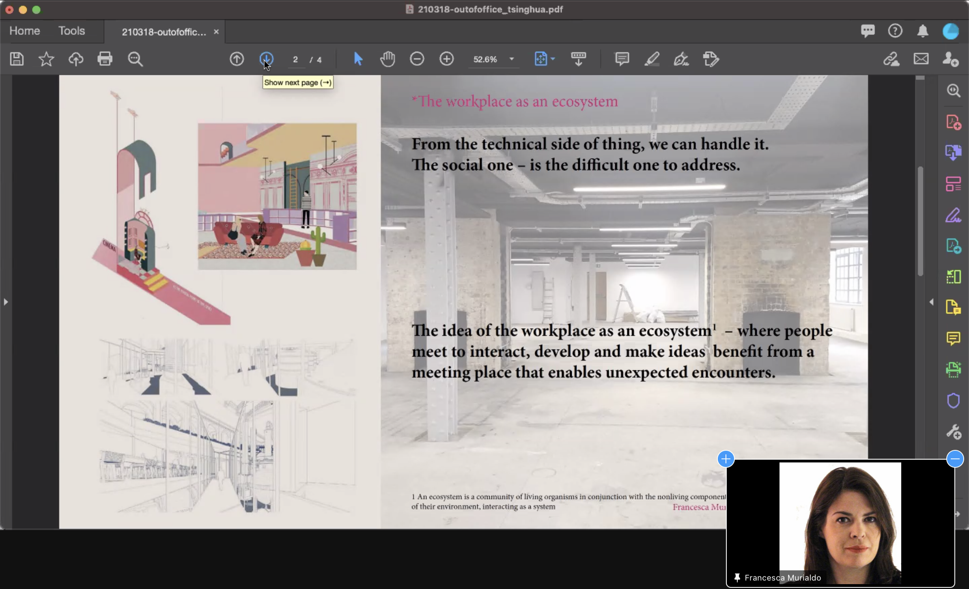Click the pink interior illustration image
This screenshot has height=589, width=969.
point(277,196)
